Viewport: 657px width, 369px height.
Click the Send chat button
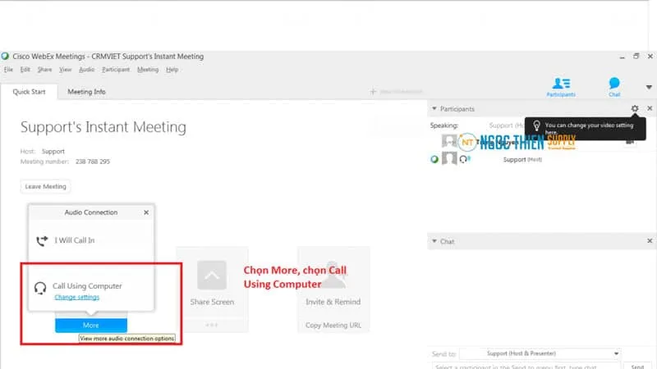(637, 366)
